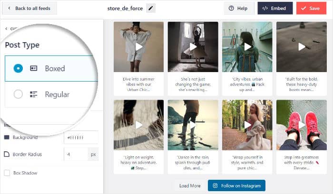
Task: Go back using the Back to all feeds arrow
Action: pos(9,8)
